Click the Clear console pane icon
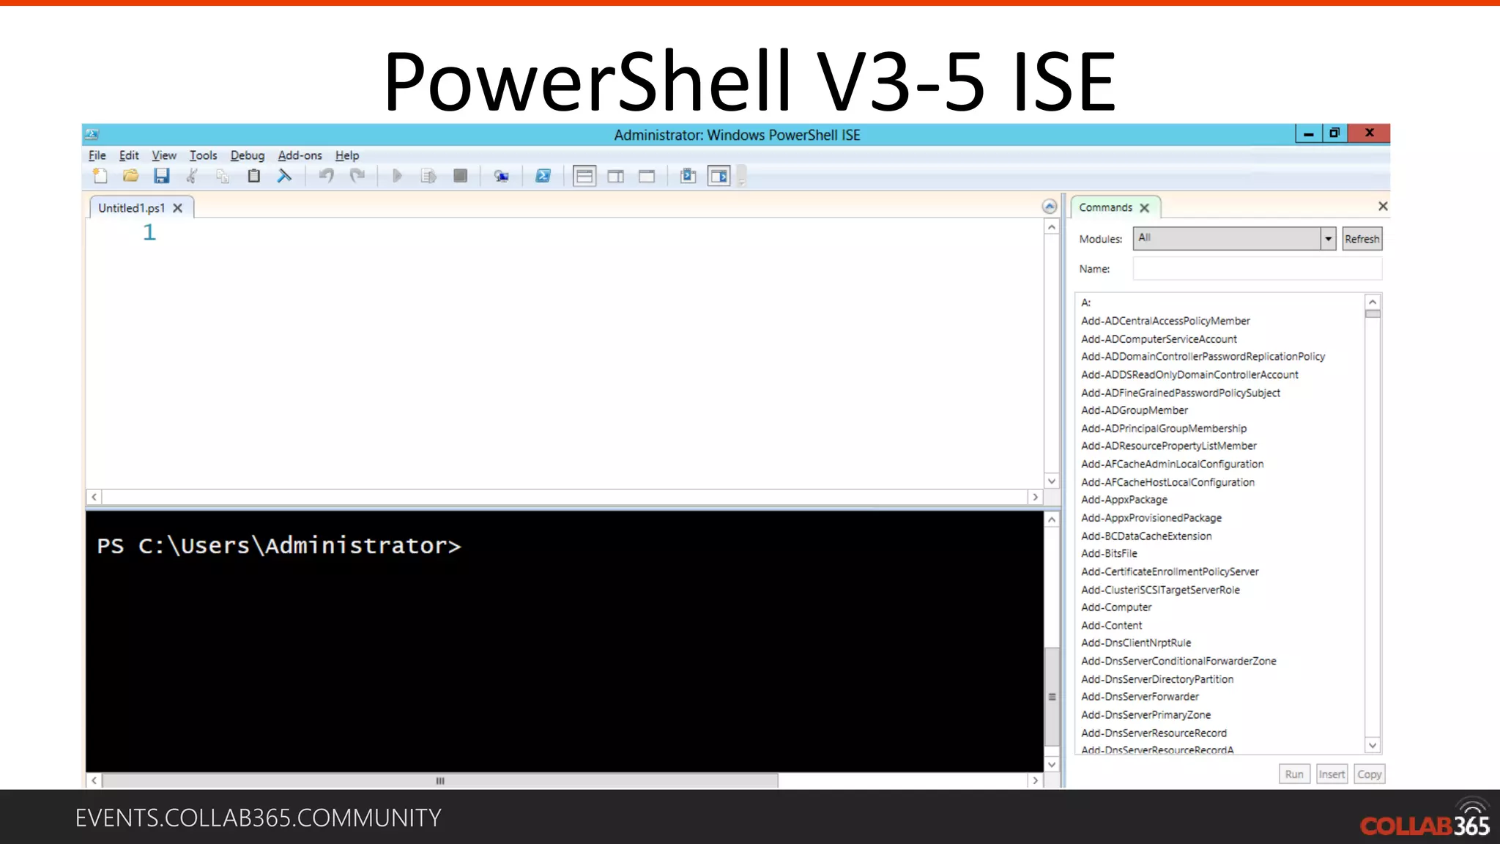 click(x=284, y=176)
